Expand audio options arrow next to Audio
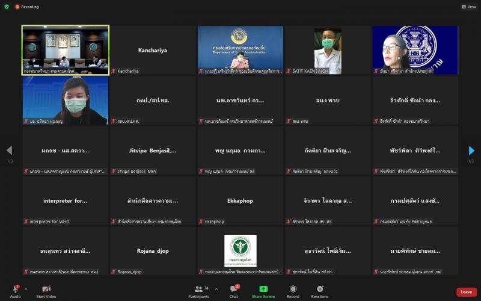This screenshot has height=301, width=481. pos(26,289)
